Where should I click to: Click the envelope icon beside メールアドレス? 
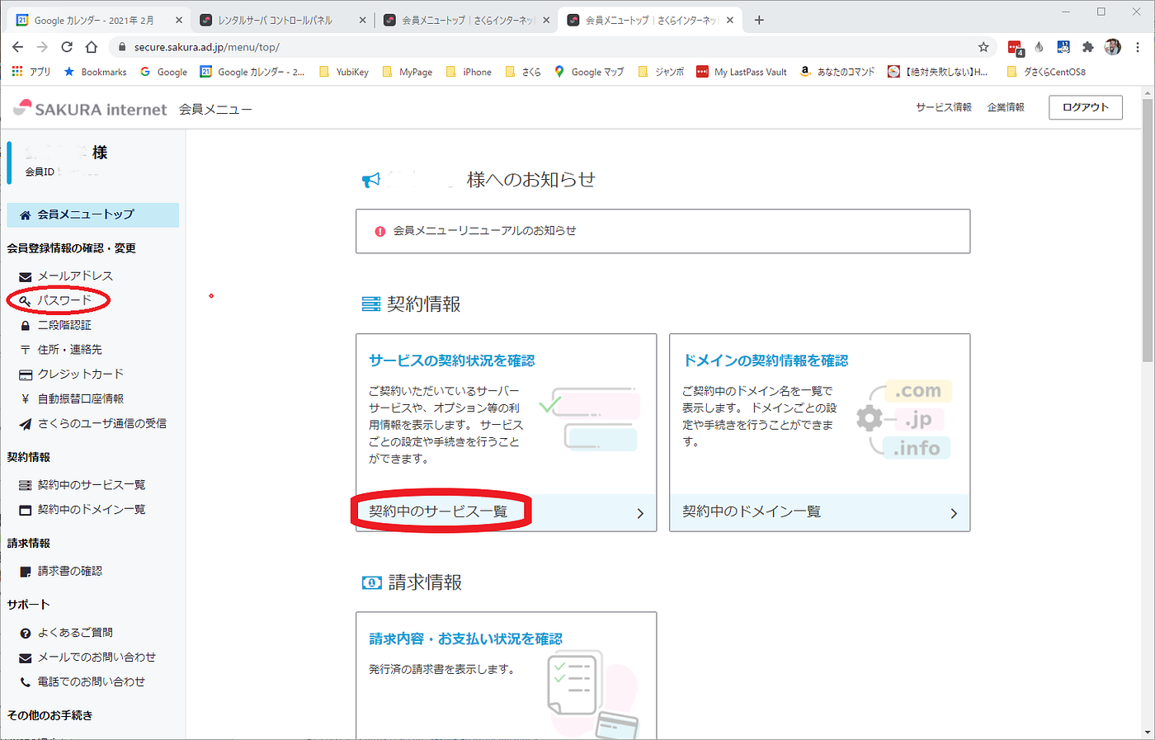(26, 276)
